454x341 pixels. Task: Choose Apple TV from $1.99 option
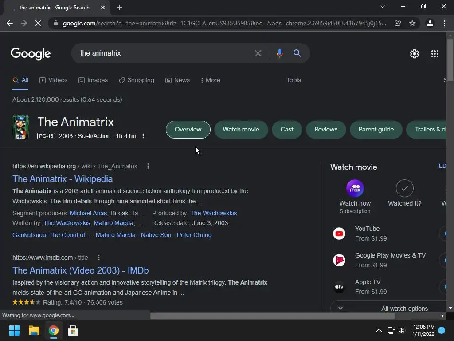tap(388, 287)
